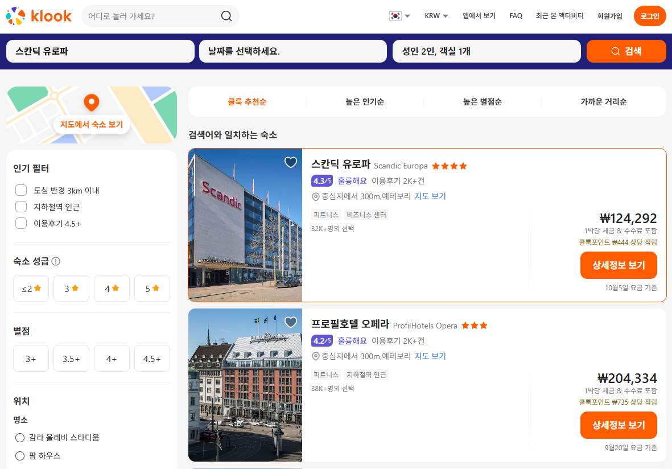Toggle 5 star hotel grade filter

tap(152, 289)
